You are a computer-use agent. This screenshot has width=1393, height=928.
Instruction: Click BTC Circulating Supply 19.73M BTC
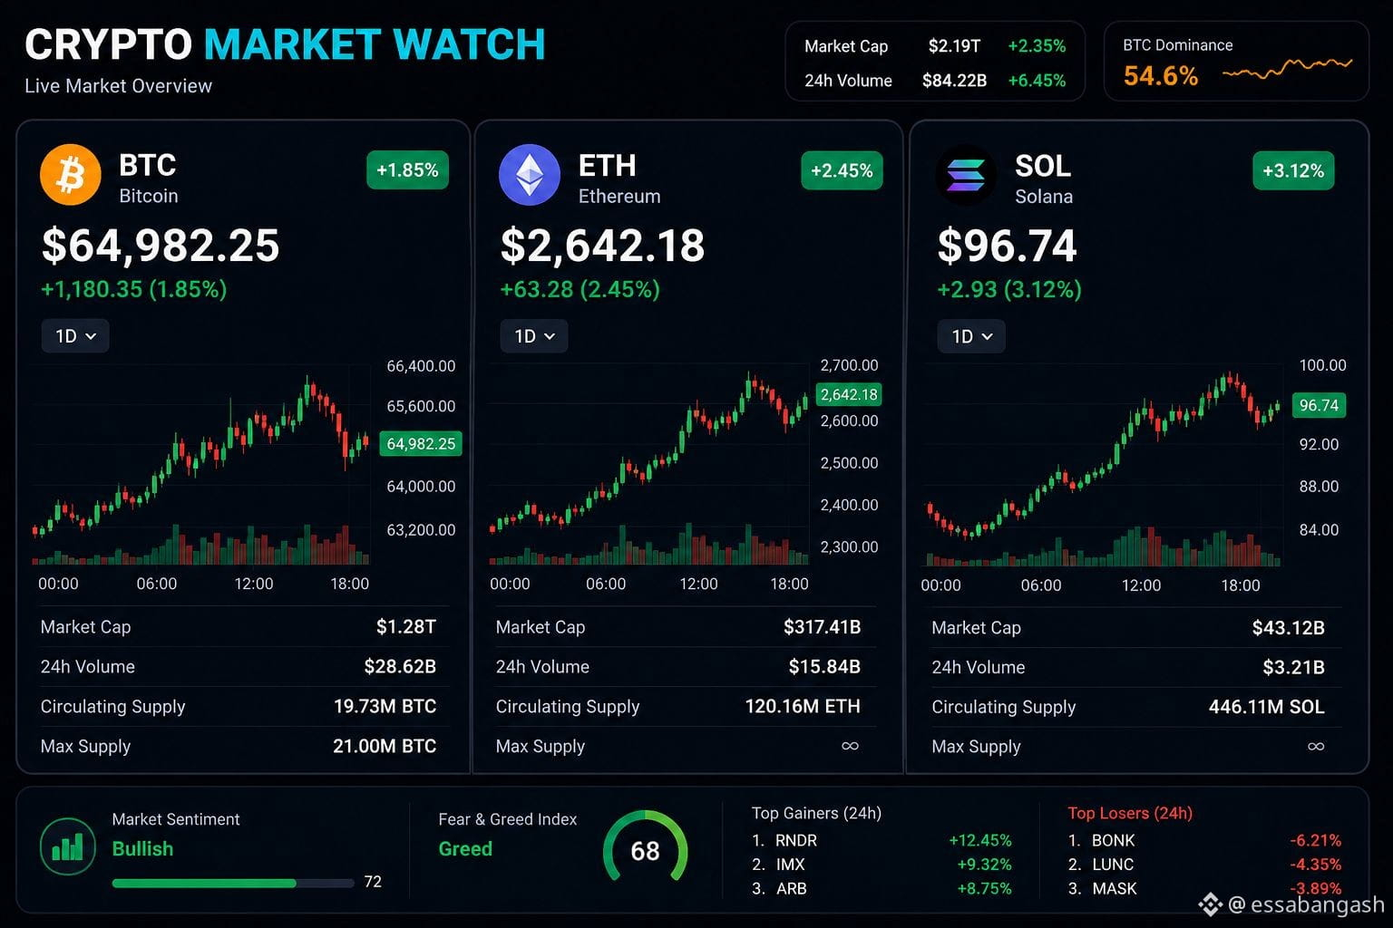[x=385, y=706]
